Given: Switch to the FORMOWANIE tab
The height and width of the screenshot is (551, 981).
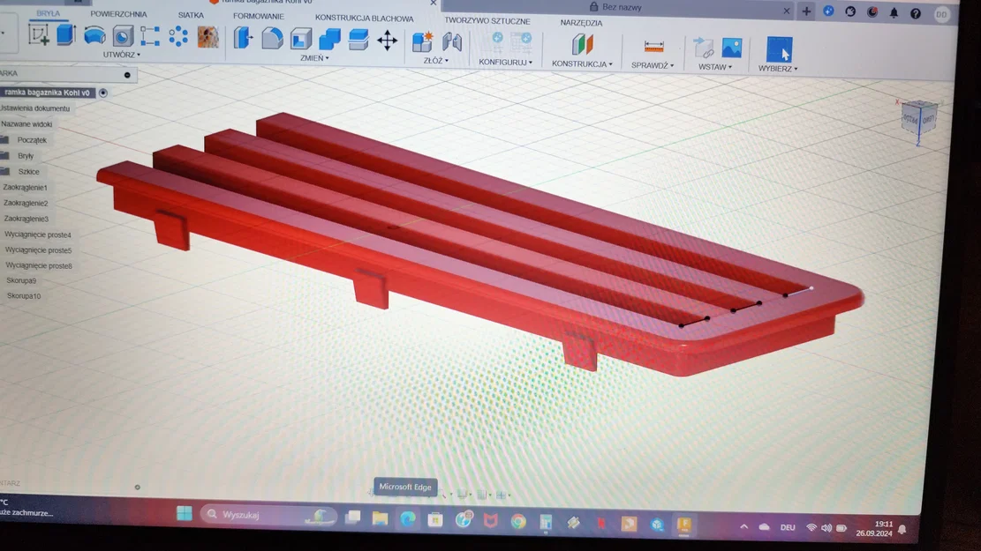Looking at the screenshot, I should click(x=259, y=16).
